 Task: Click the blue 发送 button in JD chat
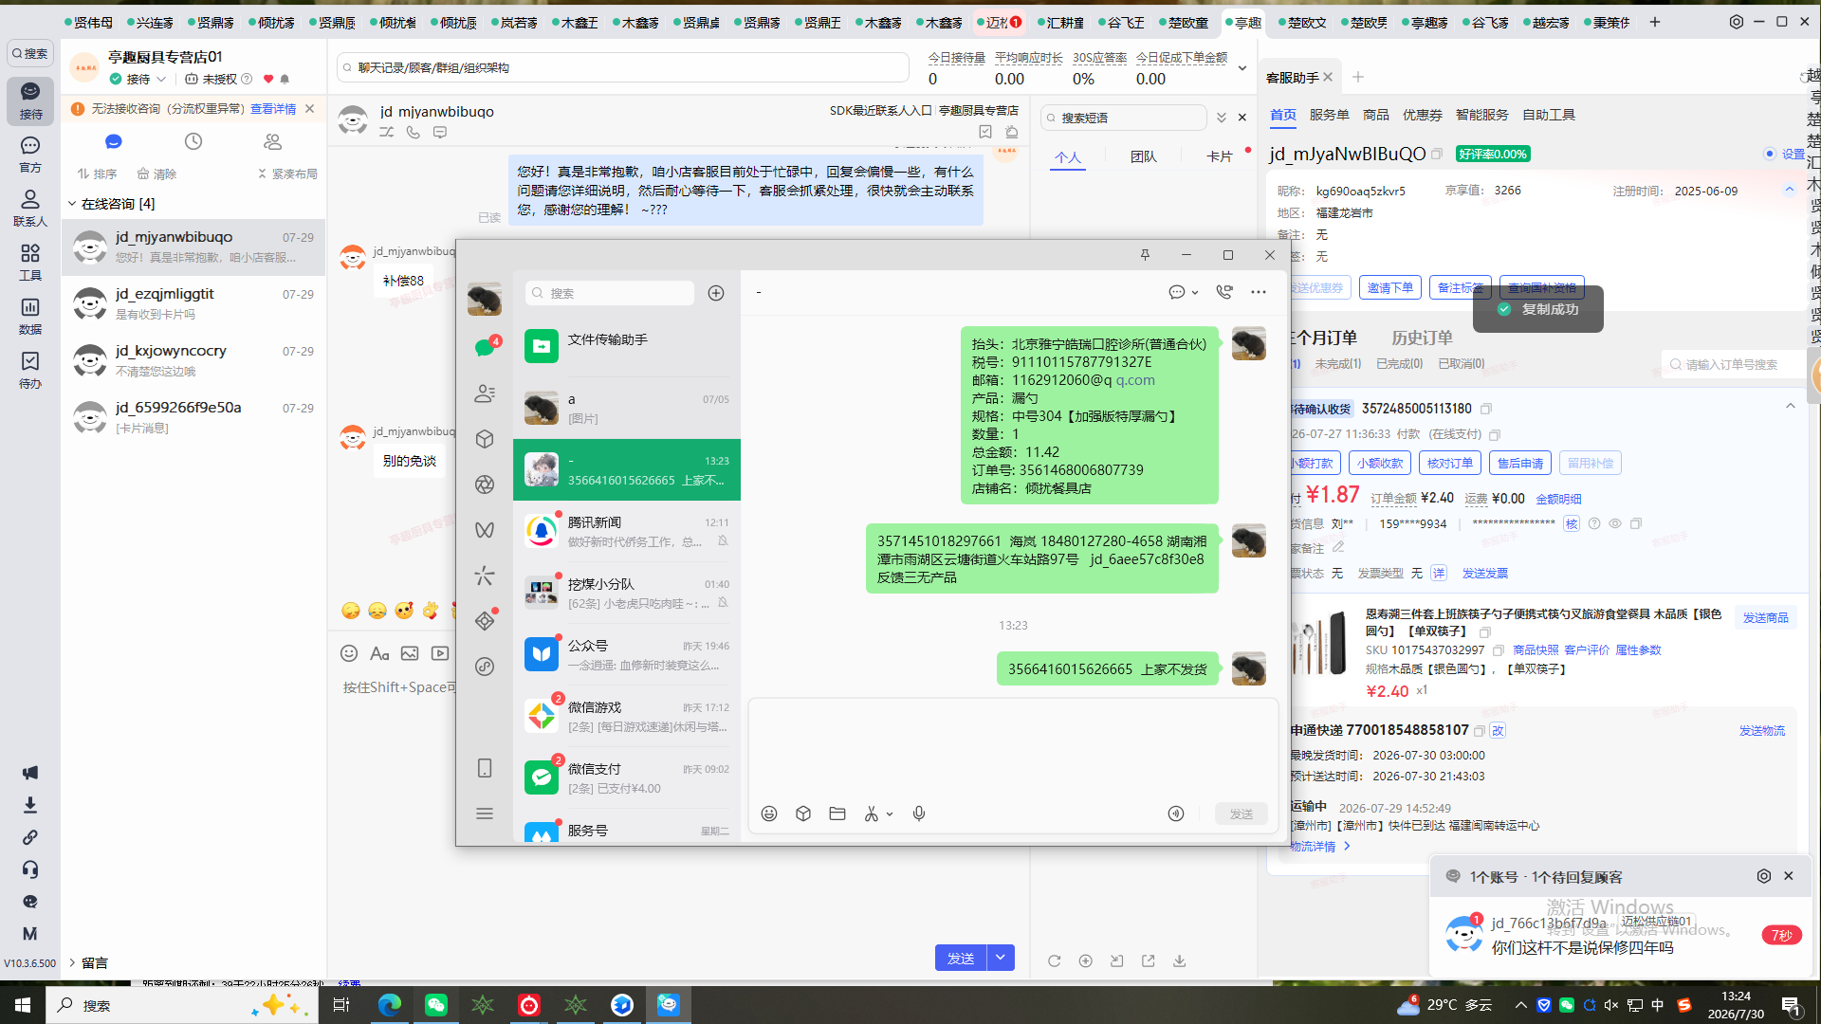(x=961, y=958)
